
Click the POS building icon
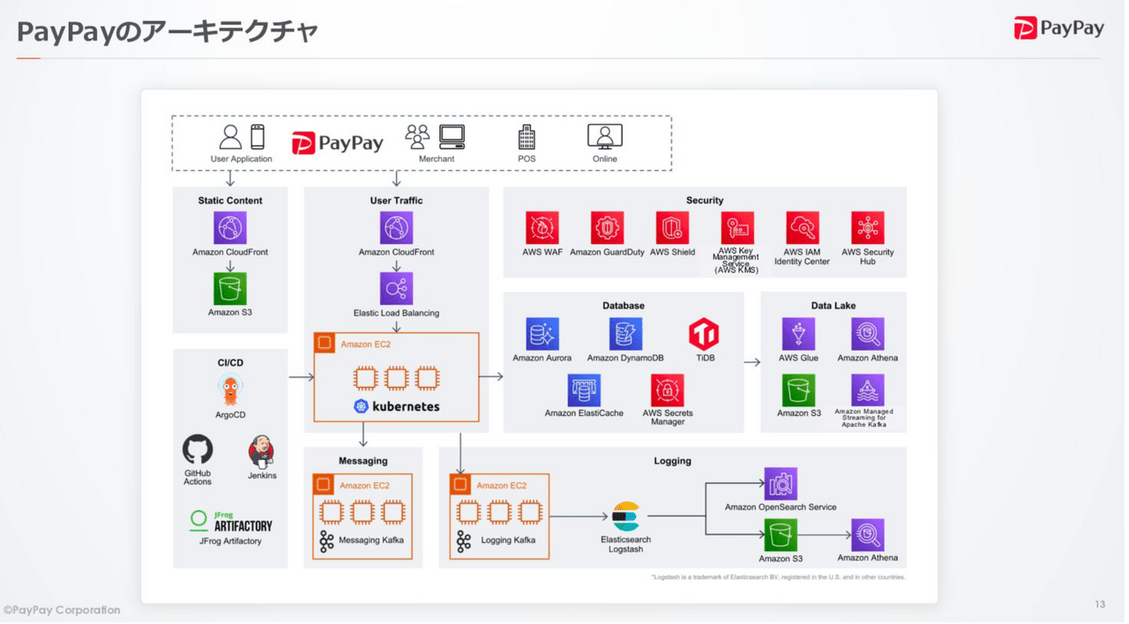point(527,137)
